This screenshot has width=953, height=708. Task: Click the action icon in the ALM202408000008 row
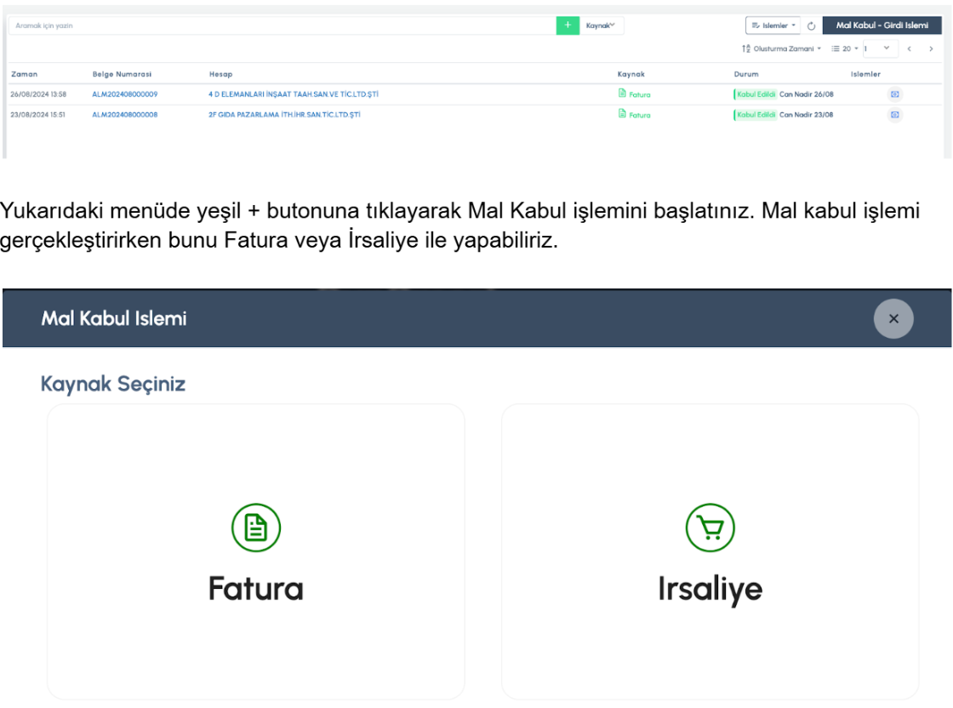pos(894,115)
